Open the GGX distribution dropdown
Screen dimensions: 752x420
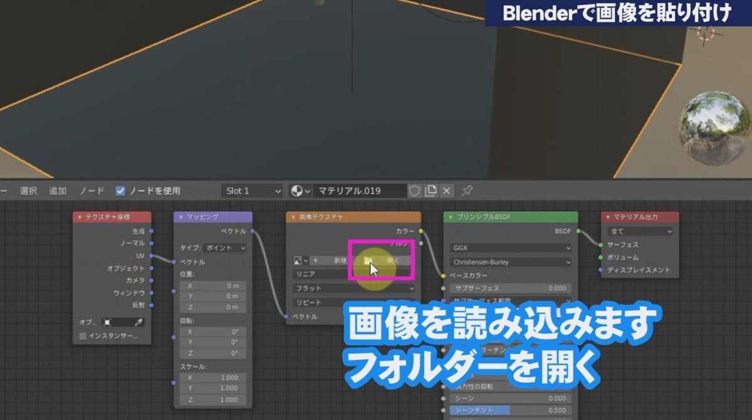(510, 248)
